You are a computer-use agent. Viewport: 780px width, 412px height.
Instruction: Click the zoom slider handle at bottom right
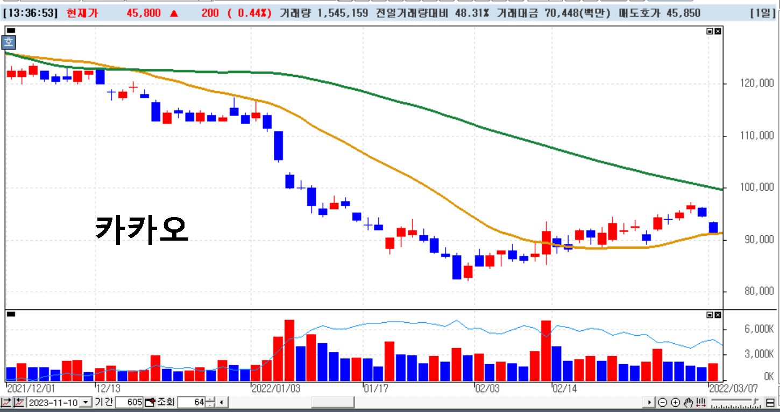(x=755, y=401)
